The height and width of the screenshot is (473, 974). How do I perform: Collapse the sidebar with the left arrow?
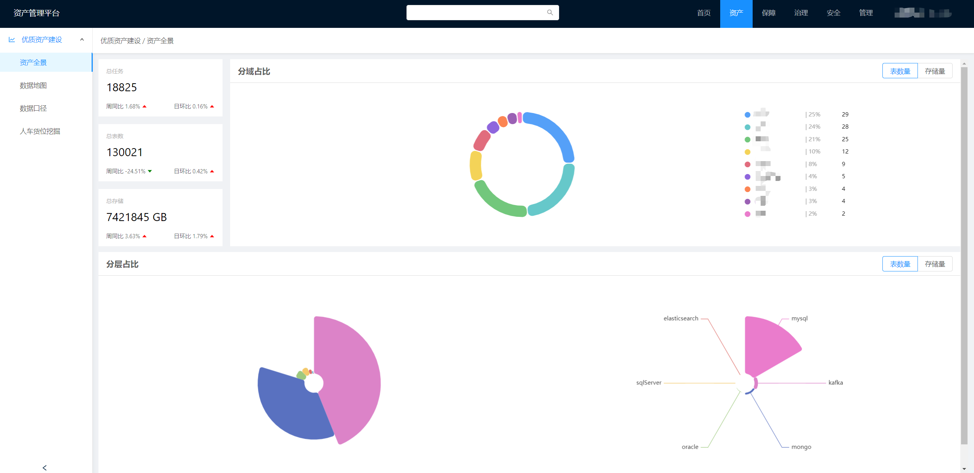coord(45,467)
